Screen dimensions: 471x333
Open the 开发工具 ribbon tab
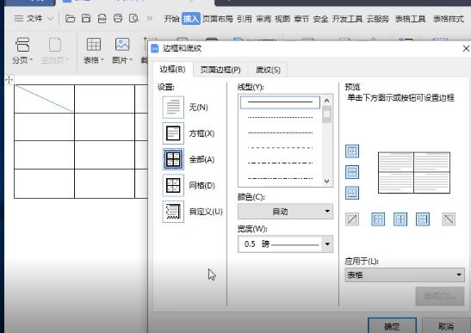click(347, 19)
